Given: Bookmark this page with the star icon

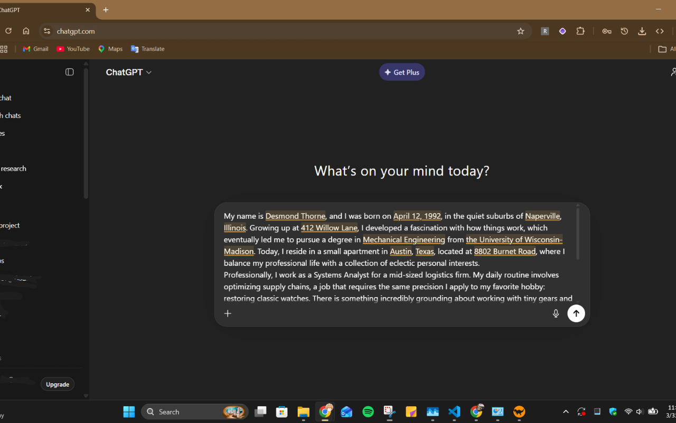Looking at the screenshot, I should coord(521,31).
